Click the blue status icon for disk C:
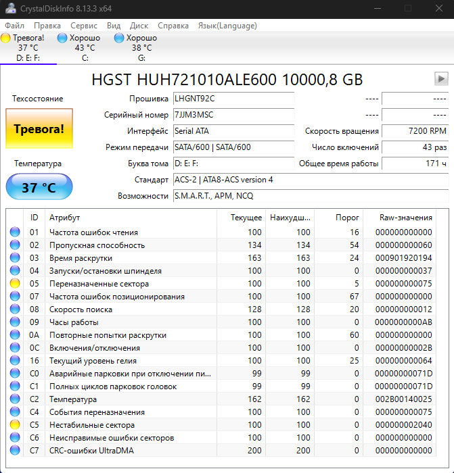The width and height of the screenshot is (454, 473). 62,38
